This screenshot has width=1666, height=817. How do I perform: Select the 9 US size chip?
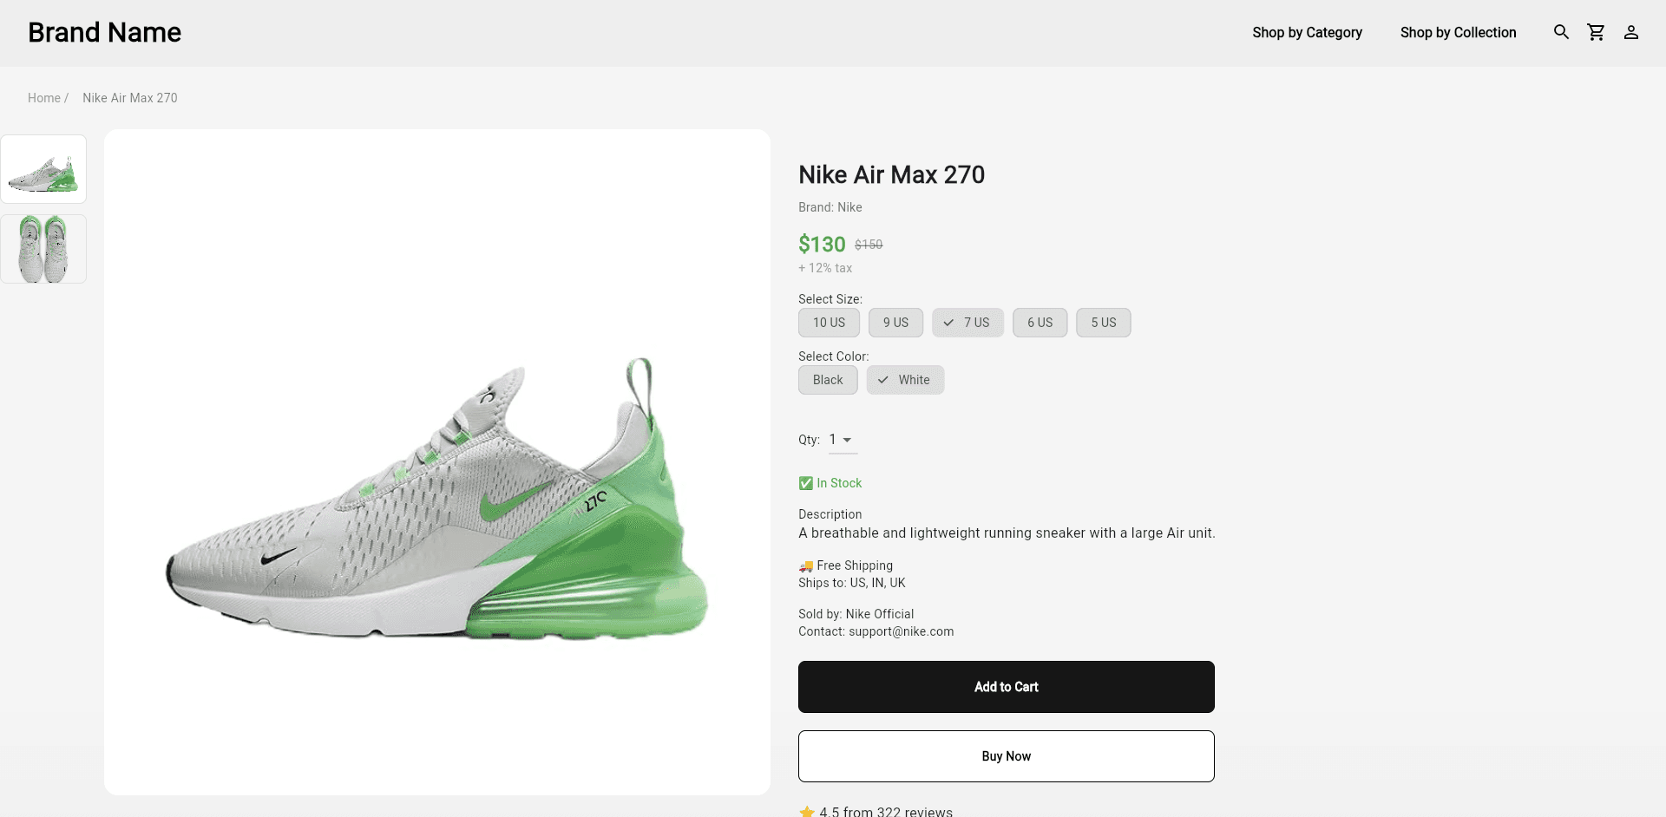[x=895, y=323]
